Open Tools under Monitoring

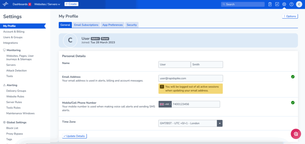point(10,76)
